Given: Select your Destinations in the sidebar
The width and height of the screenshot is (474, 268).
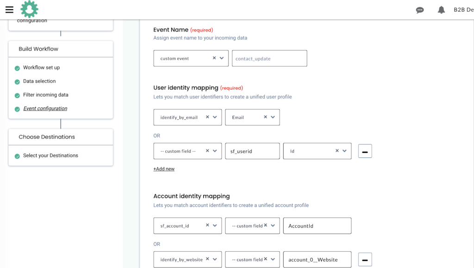Looking at the screenshot, I should pyautogui.click(x=50, y=155).
